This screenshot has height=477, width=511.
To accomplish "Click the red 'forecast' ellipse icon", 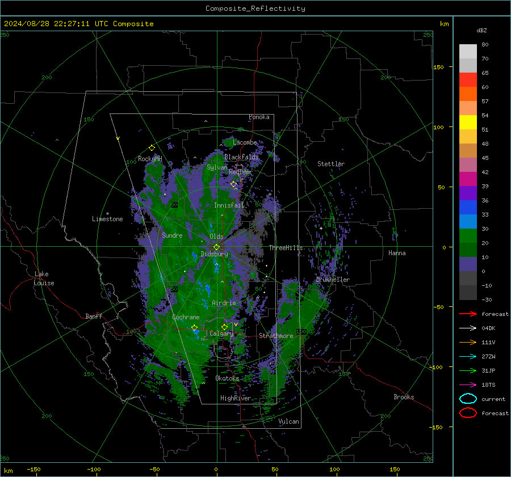I will click(468, 413).
